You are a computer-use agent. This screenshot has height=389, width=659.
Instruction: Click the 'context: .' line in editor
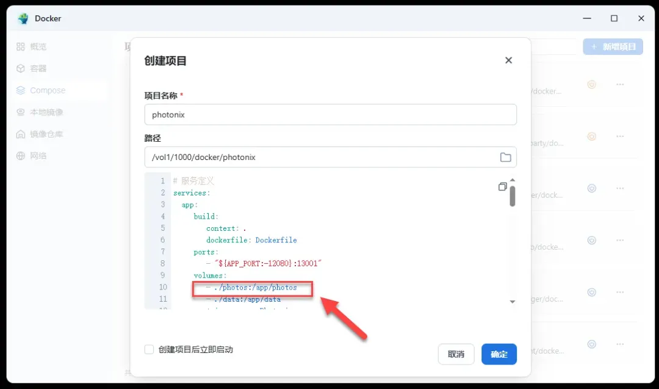pos(226,228)
